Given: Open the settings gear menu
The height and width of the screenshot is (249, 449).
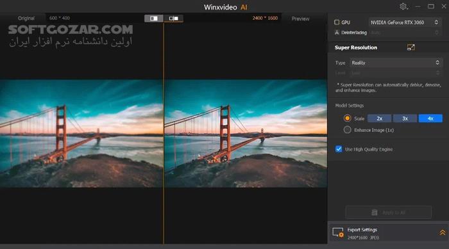Looking at the screenshot, I should [x=403, y=6].
